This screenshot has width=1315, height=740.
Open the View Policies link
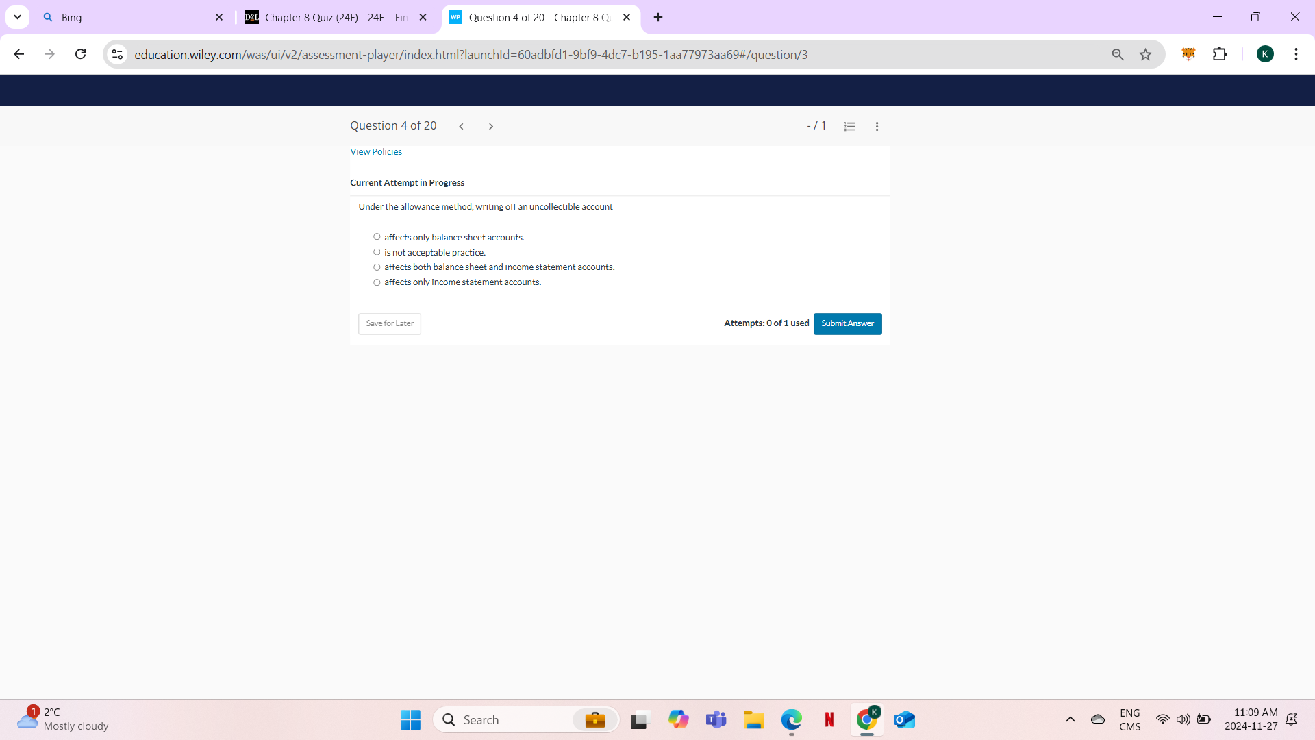point(375,151)
